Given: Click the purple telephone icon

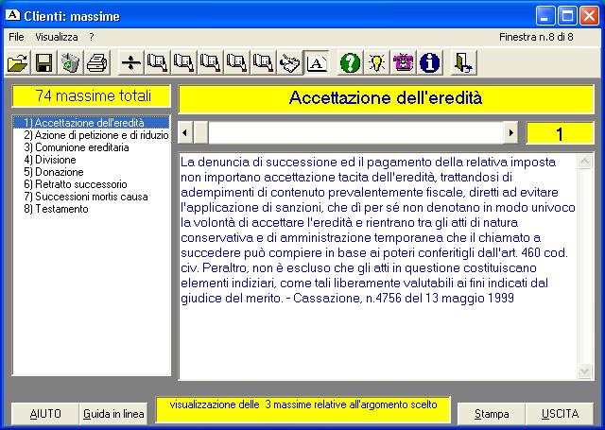Looking at the screenshot, I should pos(404,63).
